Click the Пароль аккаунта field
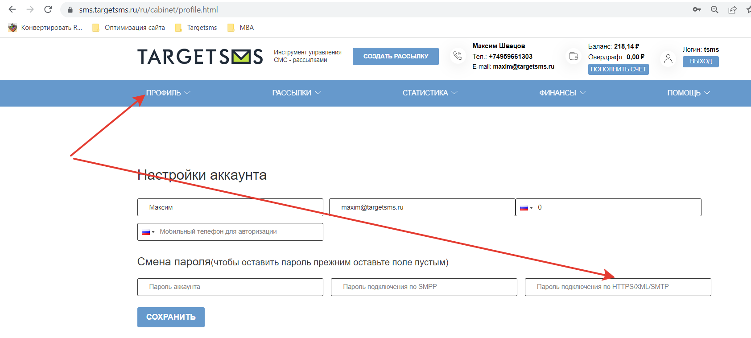 click(230, 287)
